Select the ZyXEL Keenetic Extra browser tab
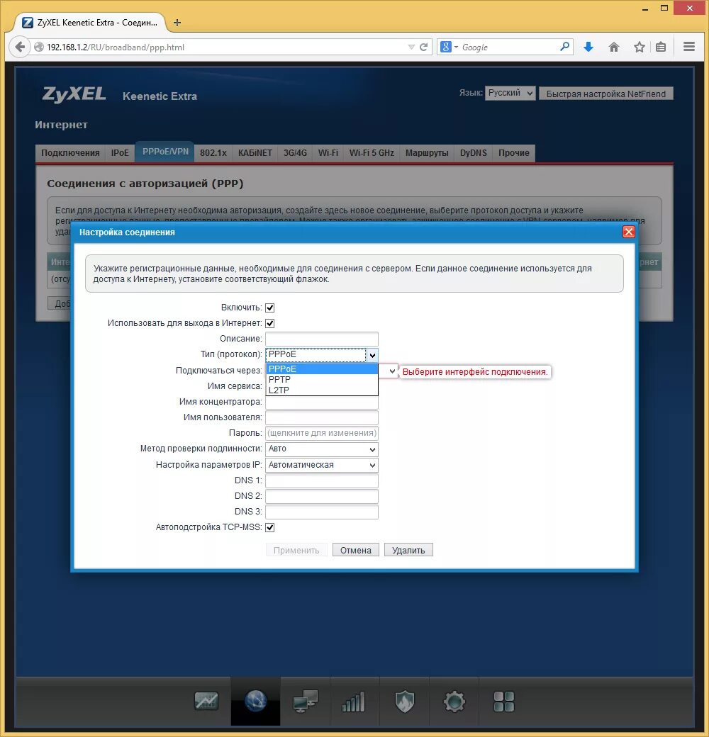This screenshot has height=737, width=709. [91, 23]
